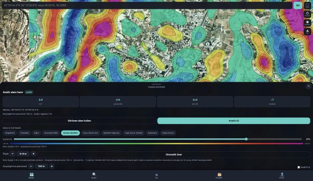Open the Harita map tab icon
The height and width of the screenshot is (181, 313).
[x=32, y=175]
